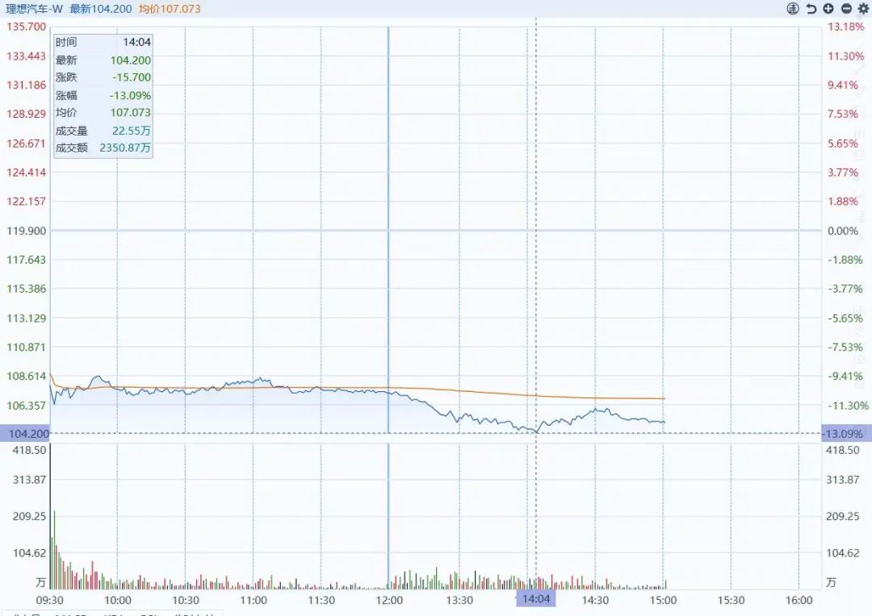Screen dimensions: 872x616
Task: Click 均价107.073 in the chart header
Action: pyautogui.click(x=170, y=9)
